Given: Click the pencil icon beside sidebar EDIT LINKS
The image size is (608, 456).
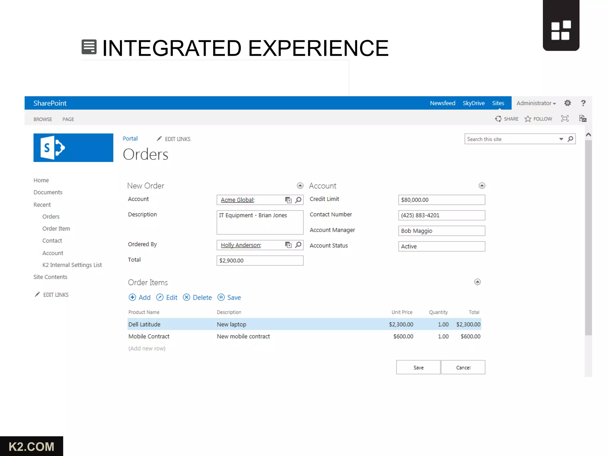Looking at the screenshot, I should coord(37,294).
